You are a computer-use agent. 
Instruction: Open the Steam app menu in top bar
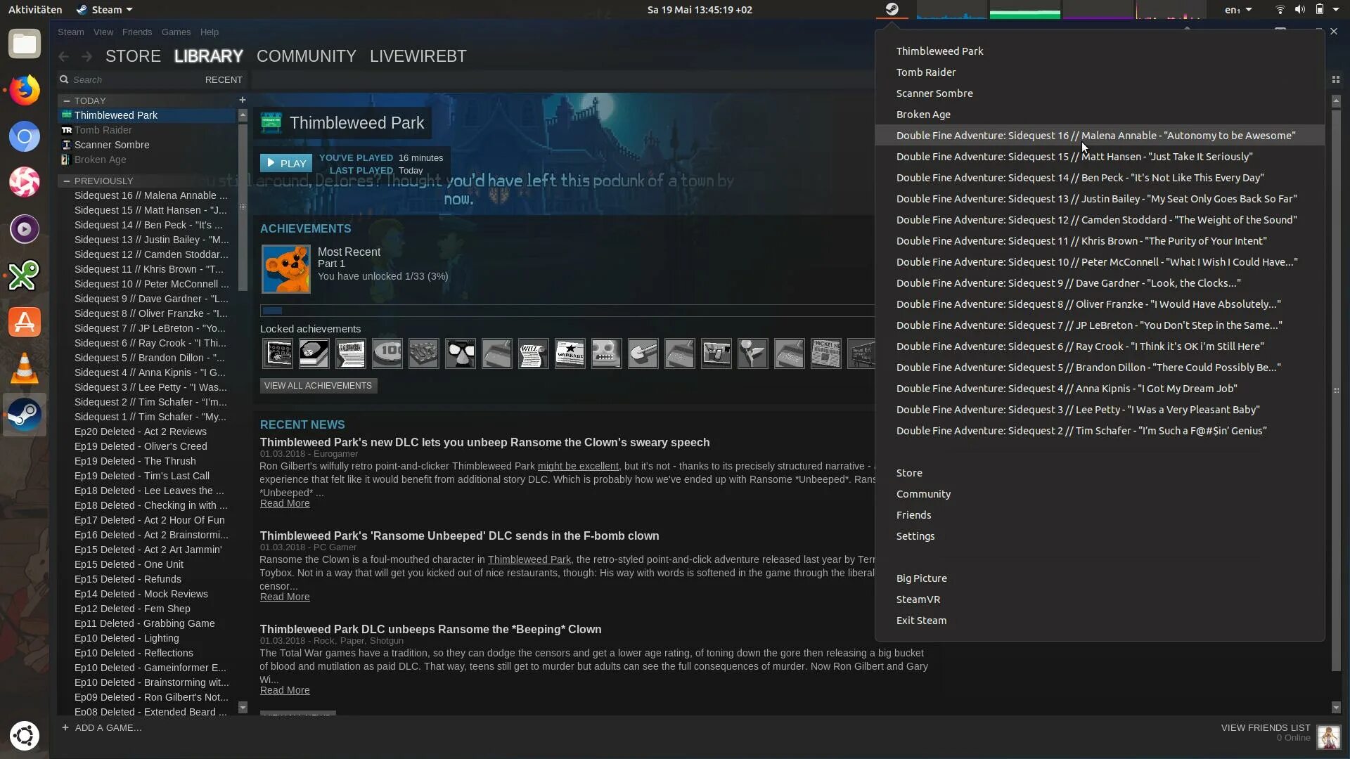pyautogui.click(x=105, y=10)
